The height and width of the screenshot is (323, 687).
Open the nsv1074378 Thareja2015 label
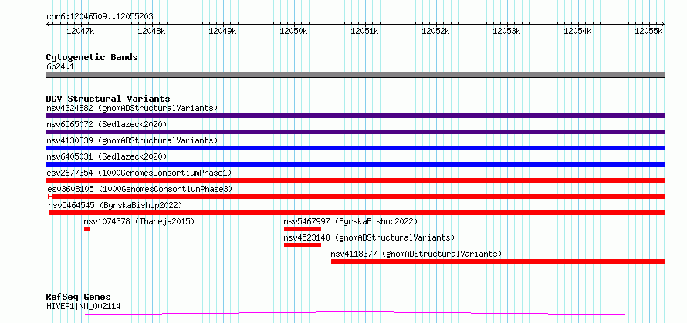[x=139, y=221]
